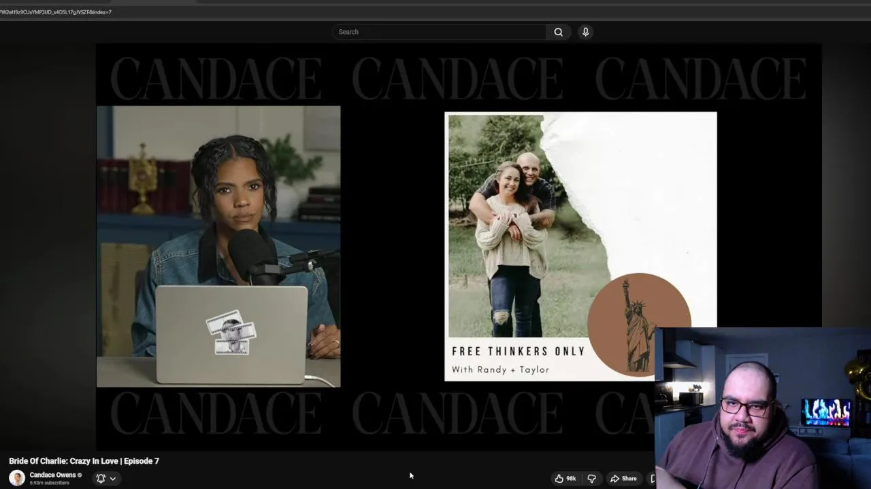Click the YouTube search input field
The width and height of the screenshot is (871, 489).
coord(439,32)
